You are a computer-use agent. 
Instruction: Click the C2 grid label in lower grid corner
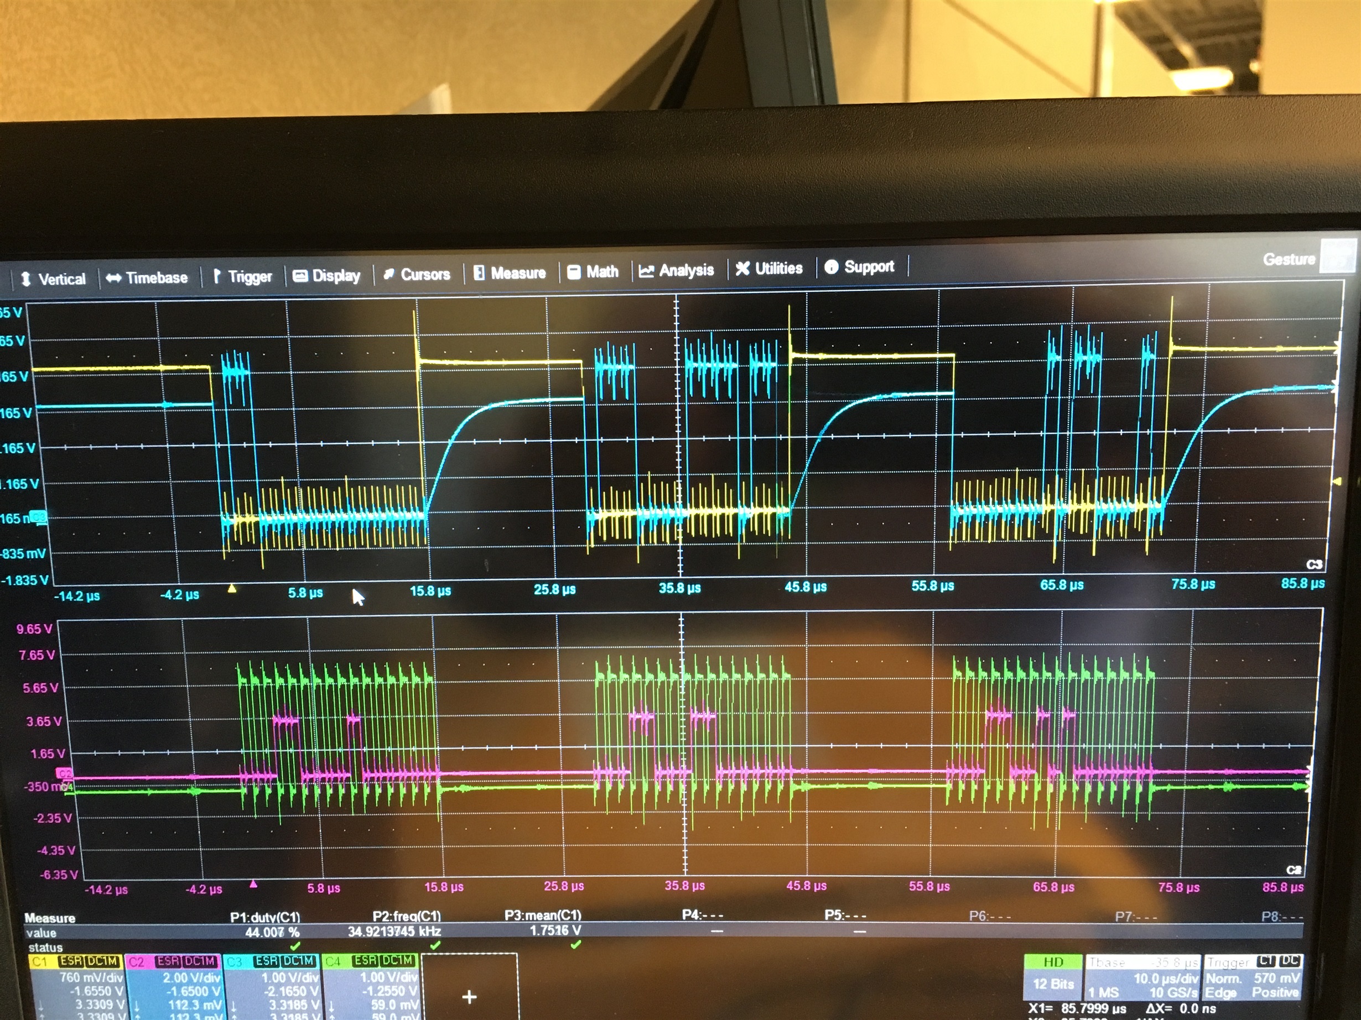coord(1294,870)
